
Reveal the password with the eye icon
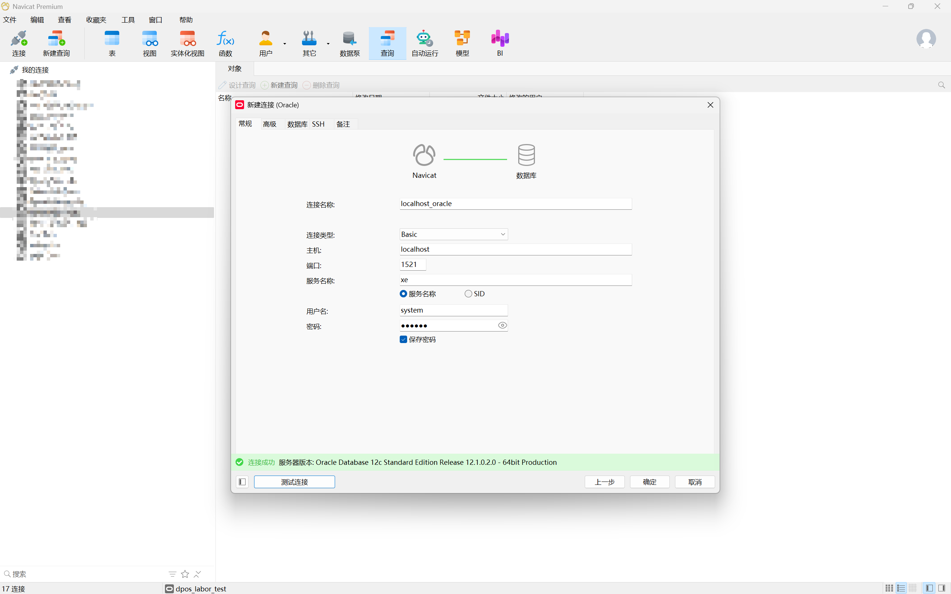coord(502,325)
